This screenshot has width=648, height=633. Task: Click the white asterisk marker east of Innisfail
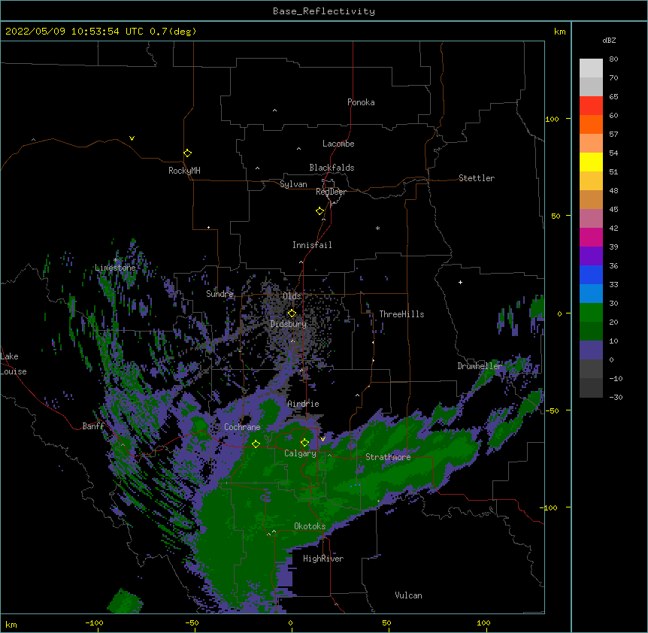point(377,229)
